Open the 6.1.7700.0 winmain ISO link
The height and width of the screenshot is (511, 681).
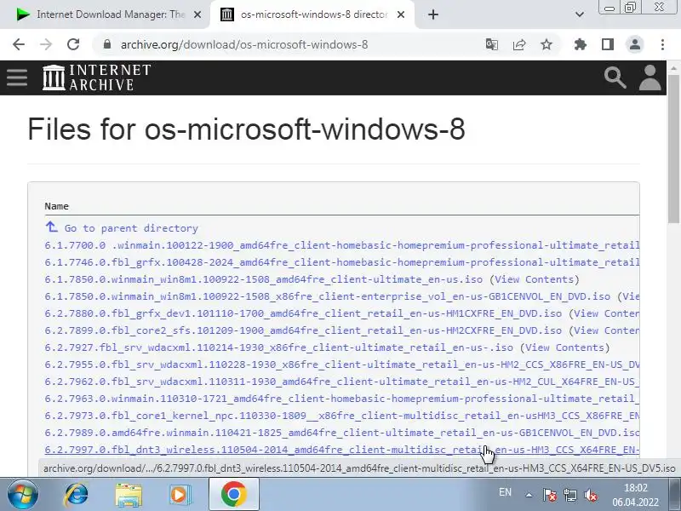(342, 245)
